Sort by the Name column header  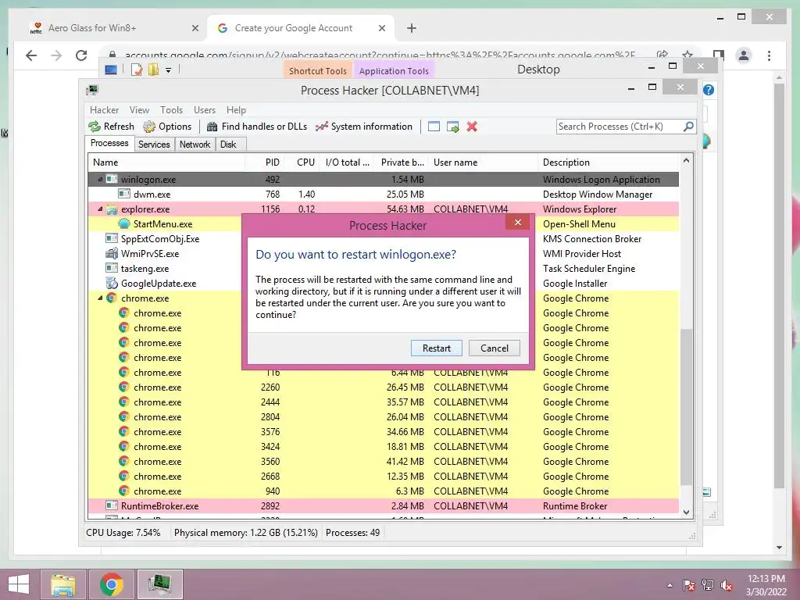[x=166, y=162]
